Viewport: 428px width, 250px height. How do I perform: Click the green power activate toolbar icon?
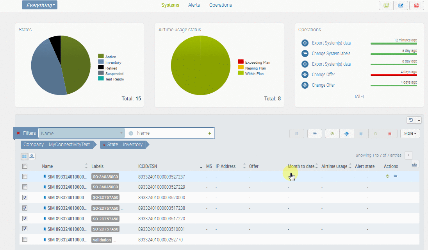click(x=332, y=134)
